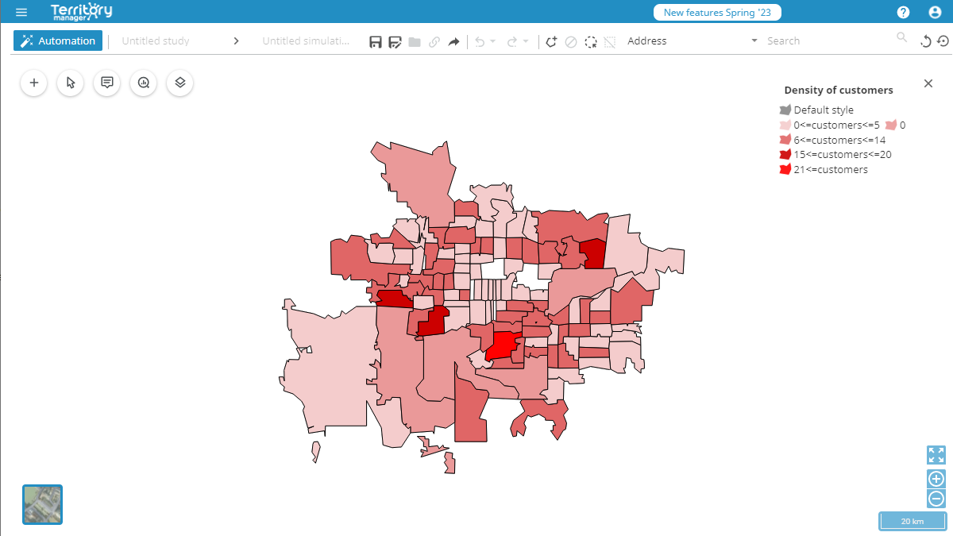This screenshot has width=953, height=536.
Task: Expand the undo history dropdown arrow
Action: pos(493,41)
